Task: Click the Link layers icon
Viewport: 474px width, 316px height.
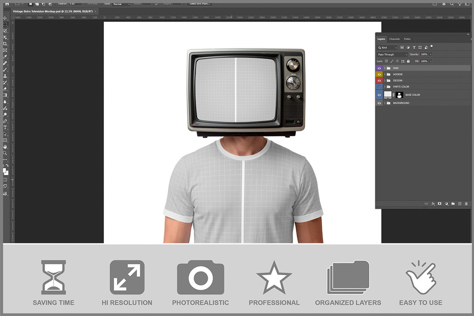Action: pos(426,203)
